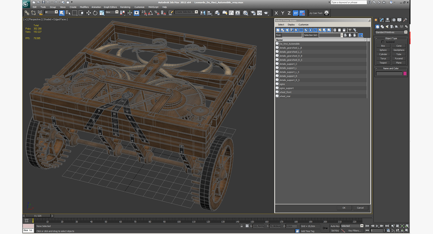
Task: Click the time slider 0 / 225 handle
Action: pos(38,216)
